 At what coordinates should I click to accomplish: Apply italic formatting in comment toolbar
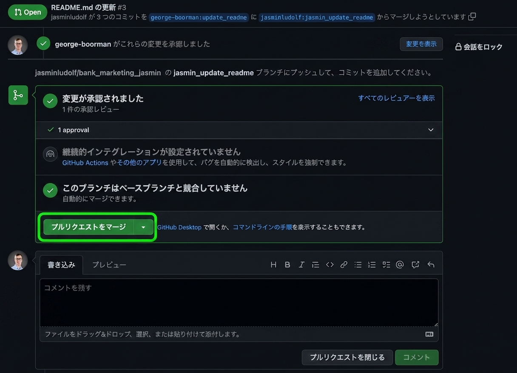coord(301,265)
